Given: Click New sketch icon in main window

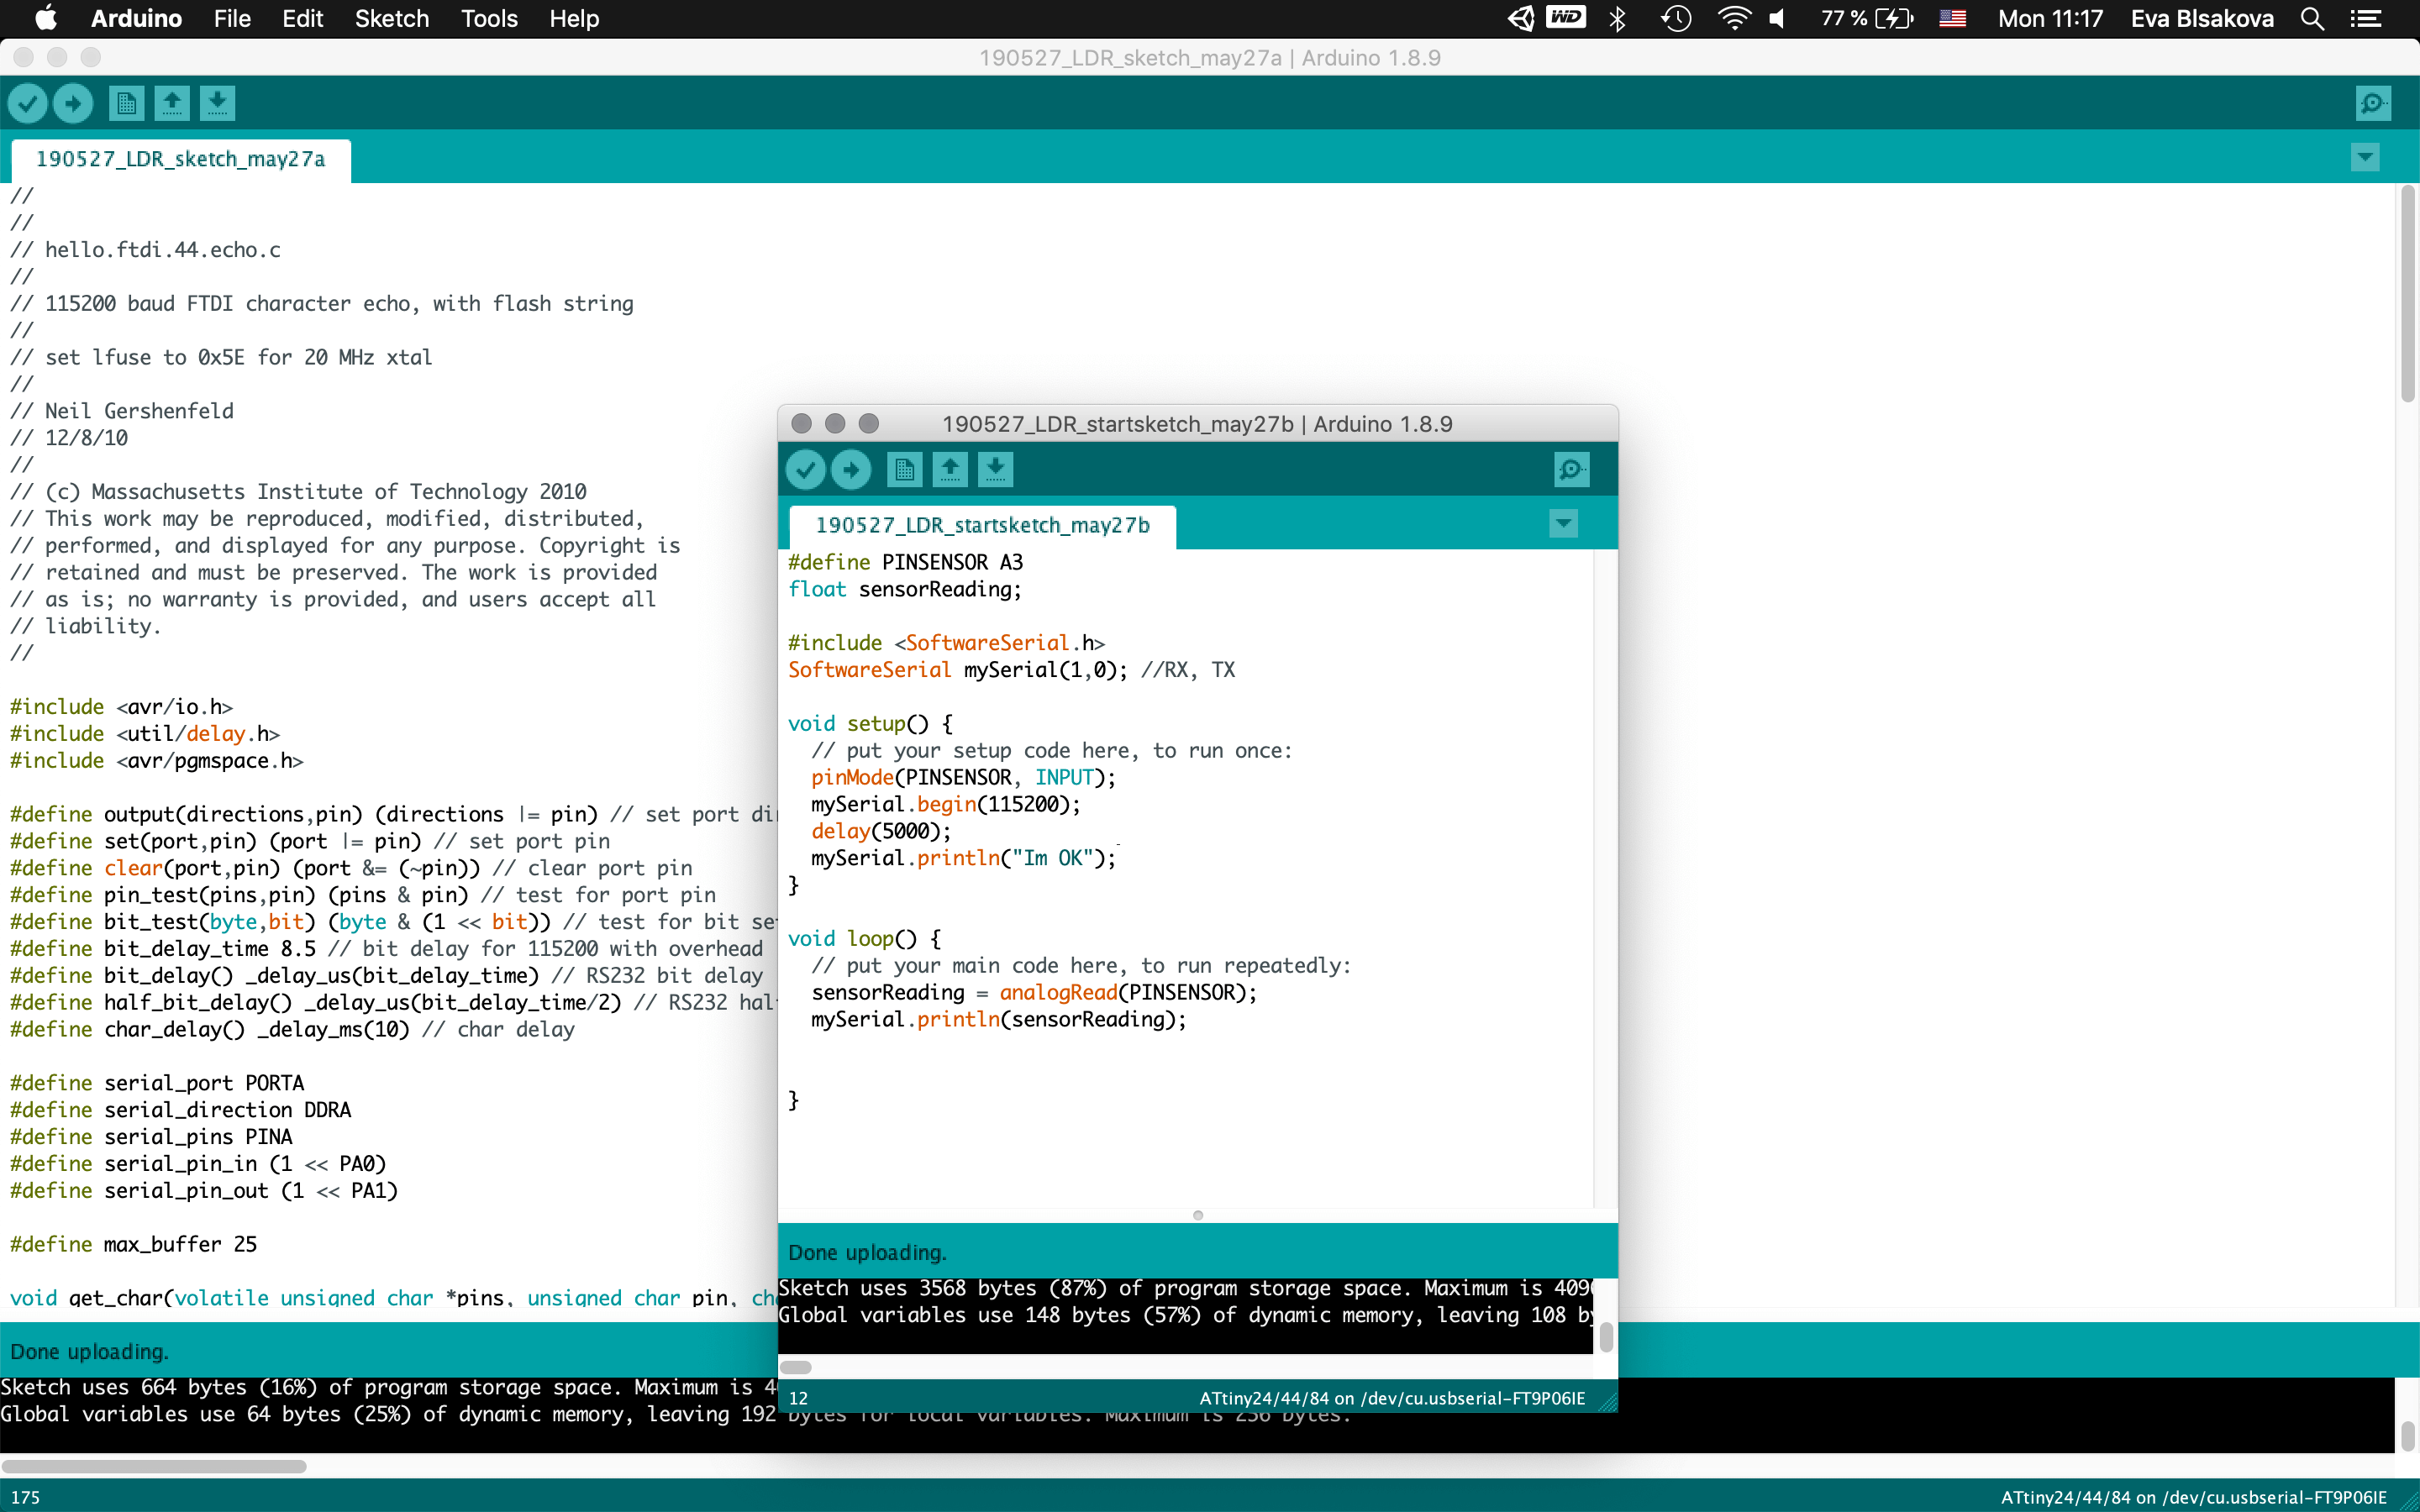Looking at the screenshot, I should coord(126,103).
